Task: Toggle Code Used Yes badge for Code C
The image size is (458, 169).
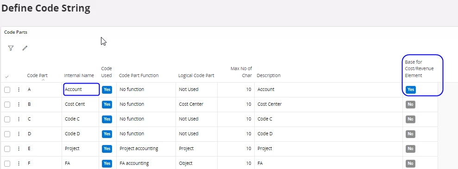Action: coord(107,119)
